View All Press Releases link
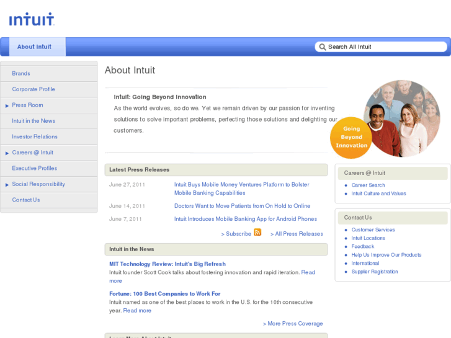 [297, 234]
